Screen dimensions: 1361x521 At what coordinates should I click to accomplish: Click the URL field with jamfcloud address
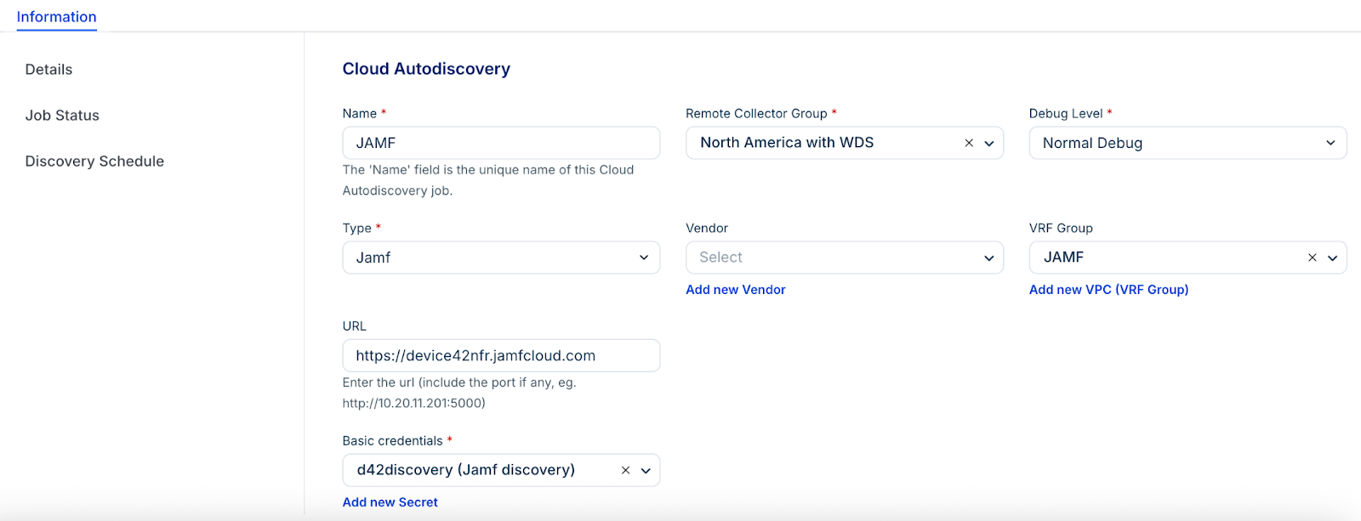pyautogui.click(x=501, y=355)
